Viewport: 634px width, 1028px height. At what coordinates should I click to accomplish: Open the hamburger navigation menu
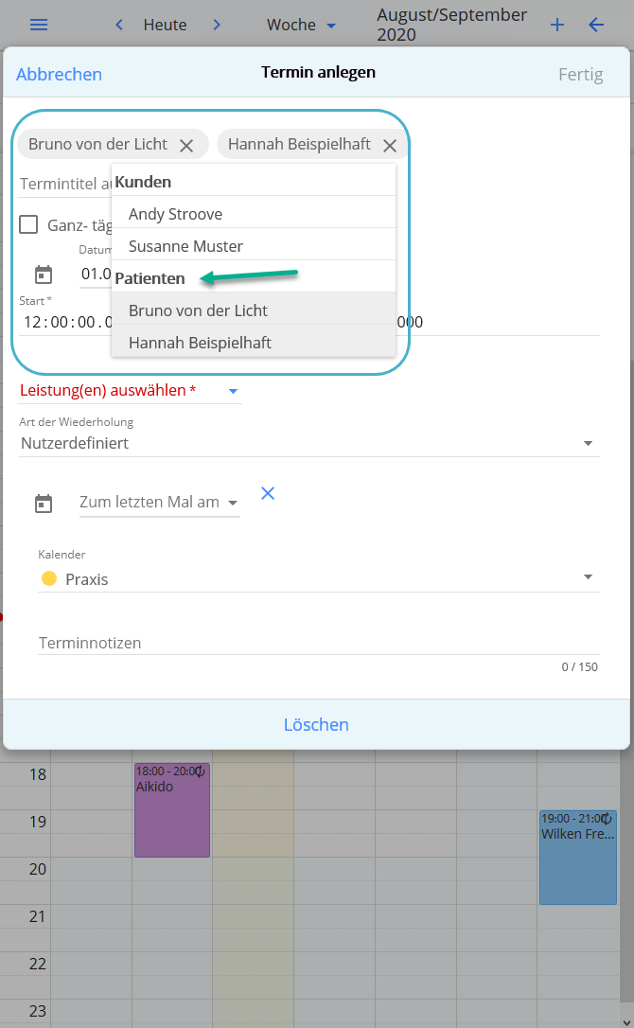(x=38, y=25)
